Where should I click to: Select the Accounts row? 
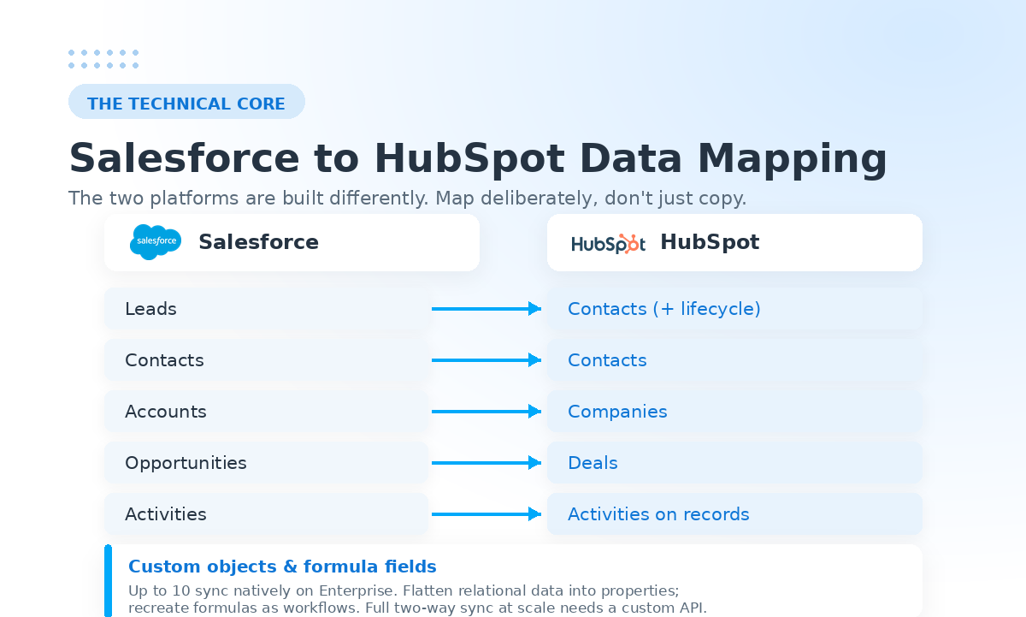click(266, 412)
